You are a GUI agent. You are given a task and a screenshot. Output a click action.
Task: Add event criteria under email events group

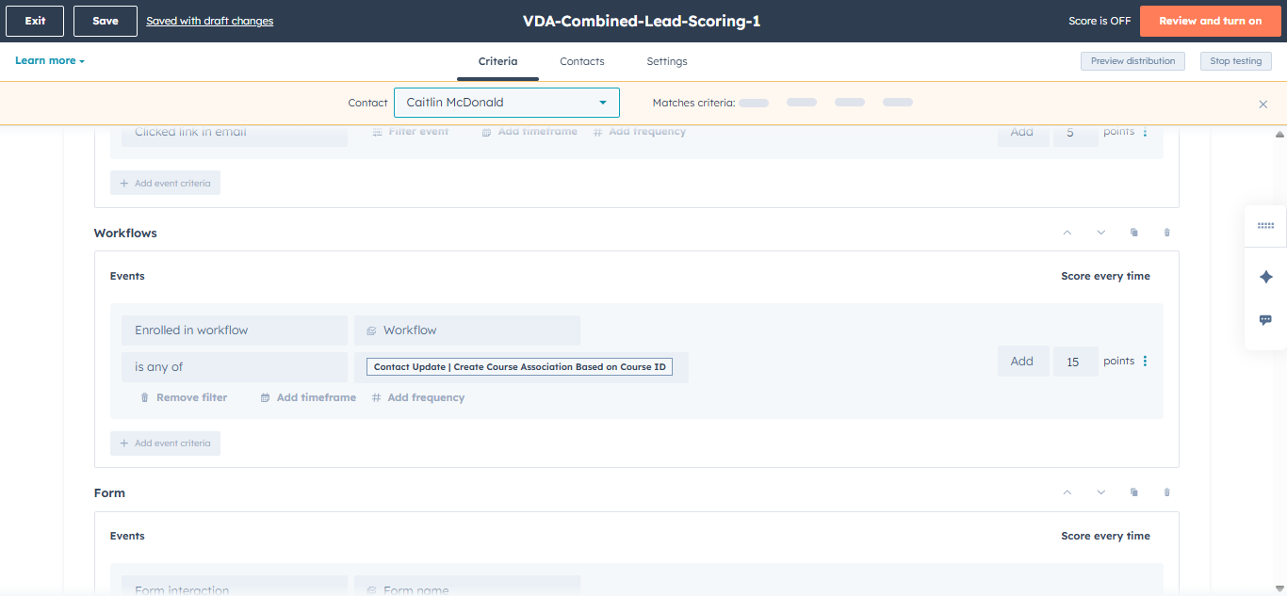click(x=165, y=183)
